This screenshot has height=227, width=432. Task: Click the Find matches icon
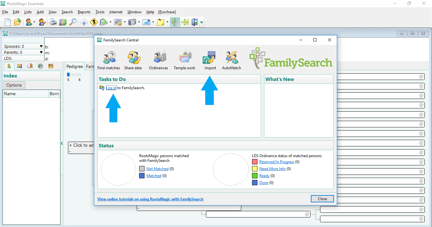point(109,58)
